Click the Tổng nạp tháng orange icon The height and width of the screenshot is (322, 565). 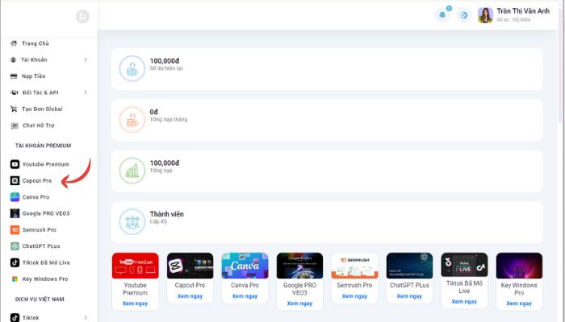point(132,119)
